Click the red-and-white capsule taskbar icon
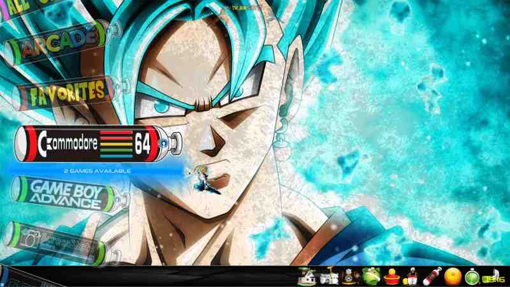Image resolution: width=510 pixels, height=287 pixels. (x=432, y=277)
